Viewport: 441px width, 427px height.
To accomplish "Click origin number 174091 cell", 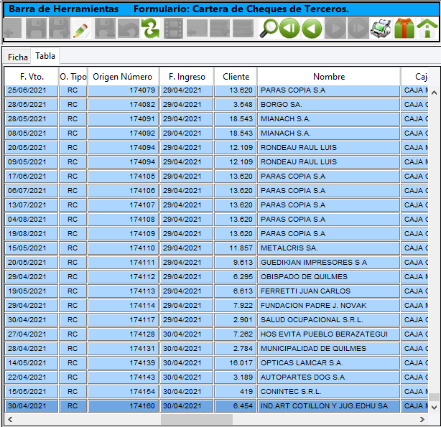I will click(x=124, y=119).
